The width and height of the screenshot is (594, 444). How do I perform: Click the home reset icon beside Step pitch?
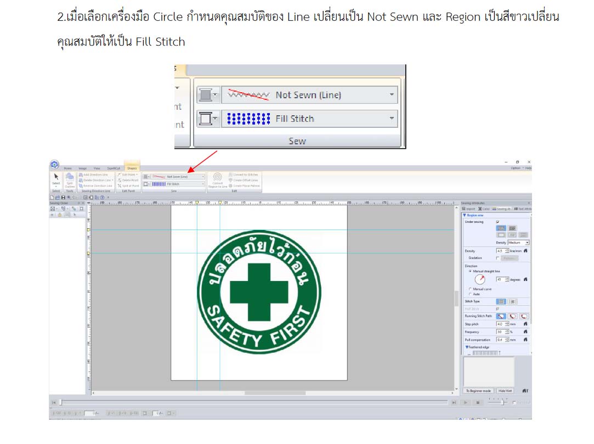[x=525, y=324]
